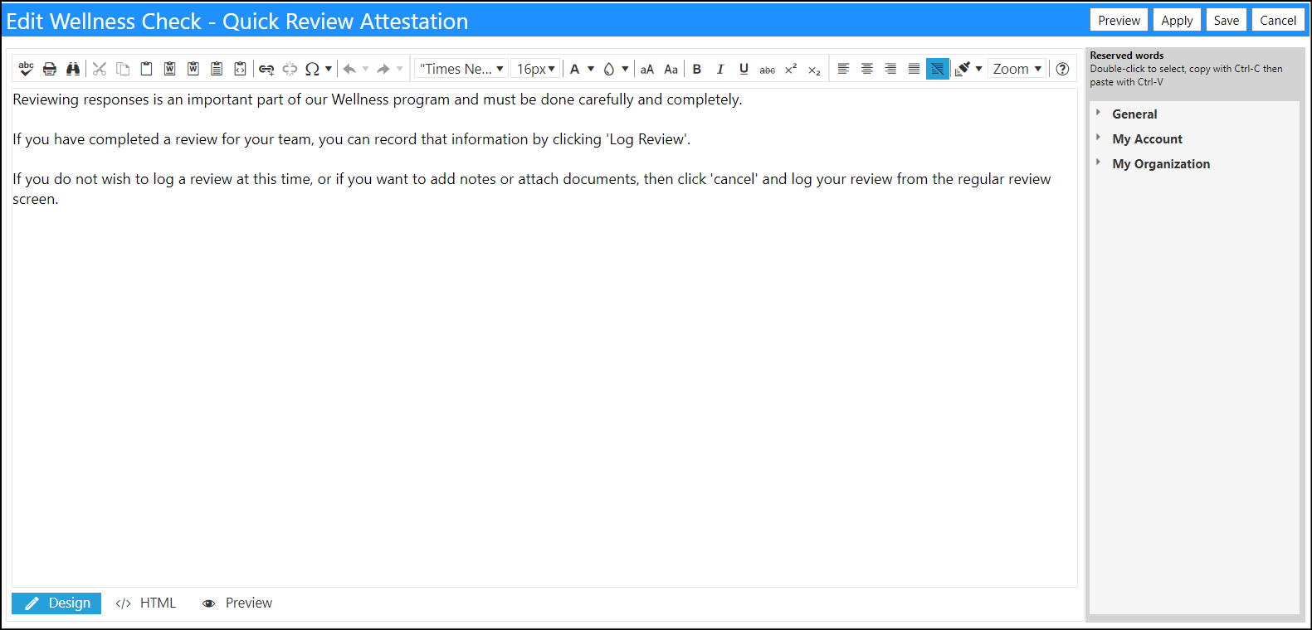This screenshot has height=630, width=1312.
Task: Open background color palette arrow
Action: coord(625,69)
